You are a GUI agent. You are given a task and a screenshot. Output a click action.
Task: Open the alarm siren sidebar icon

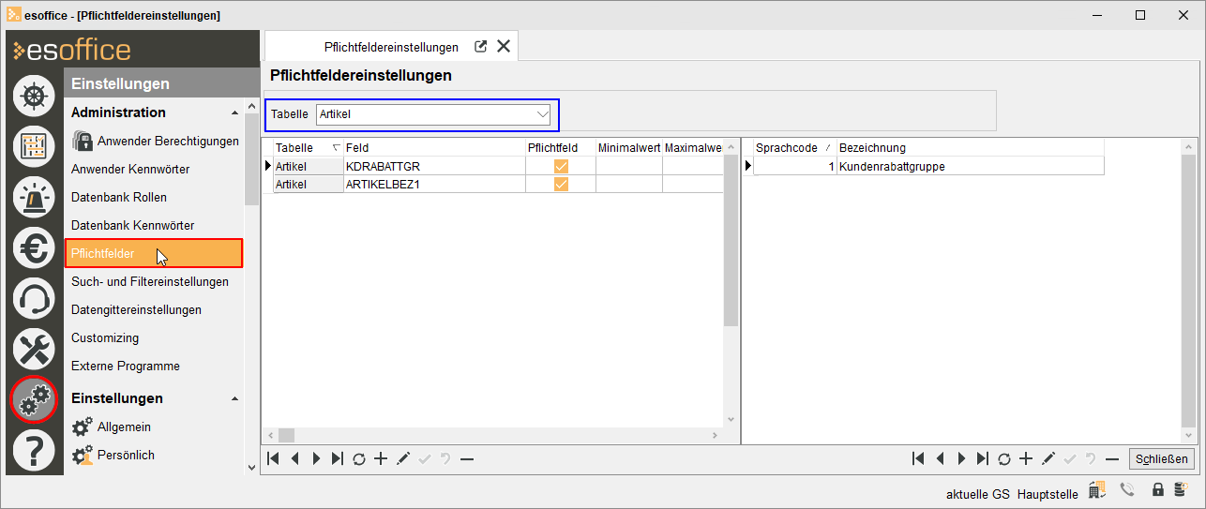pyautogui.click(x=34, y=197)
